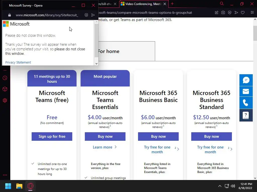
Task: Click lock icon in survey window address bar
Action: tap(10, 15)
